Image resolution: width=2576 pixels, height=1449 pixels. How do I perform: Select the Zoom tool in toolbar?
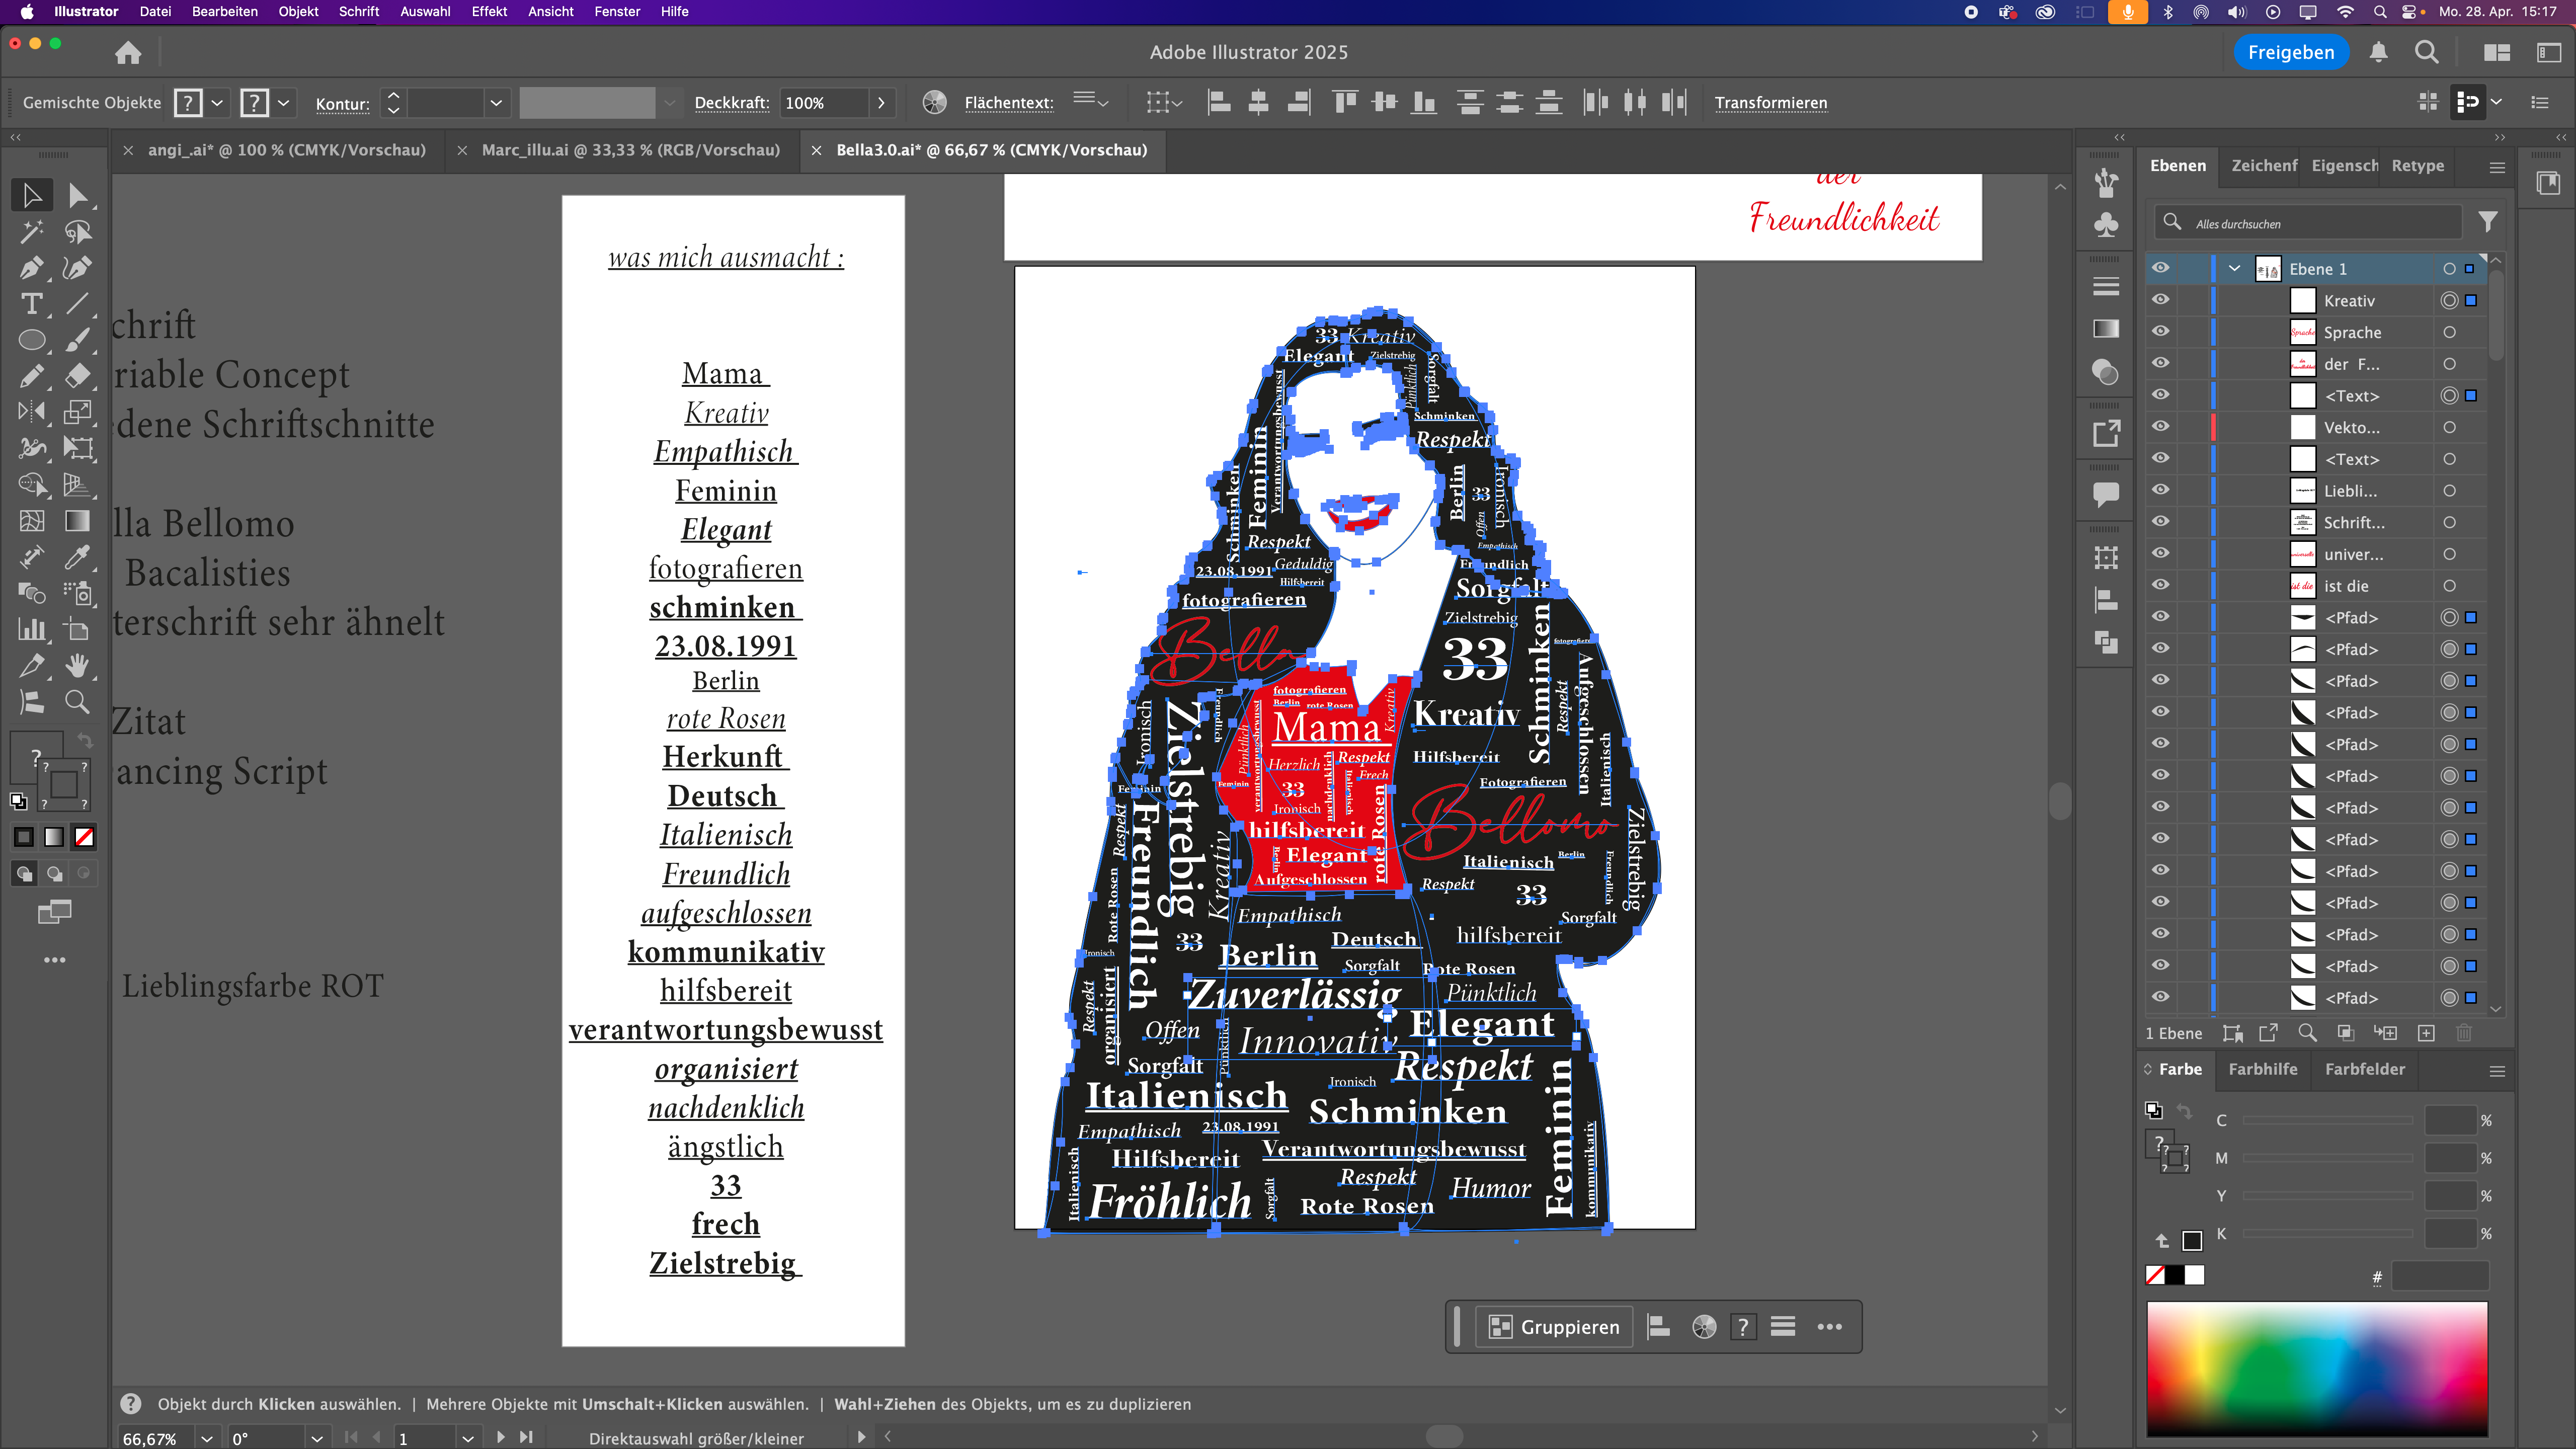77,702
